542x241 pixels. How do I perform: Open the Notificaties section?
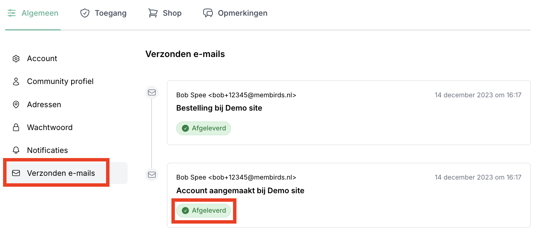[47, 150]
